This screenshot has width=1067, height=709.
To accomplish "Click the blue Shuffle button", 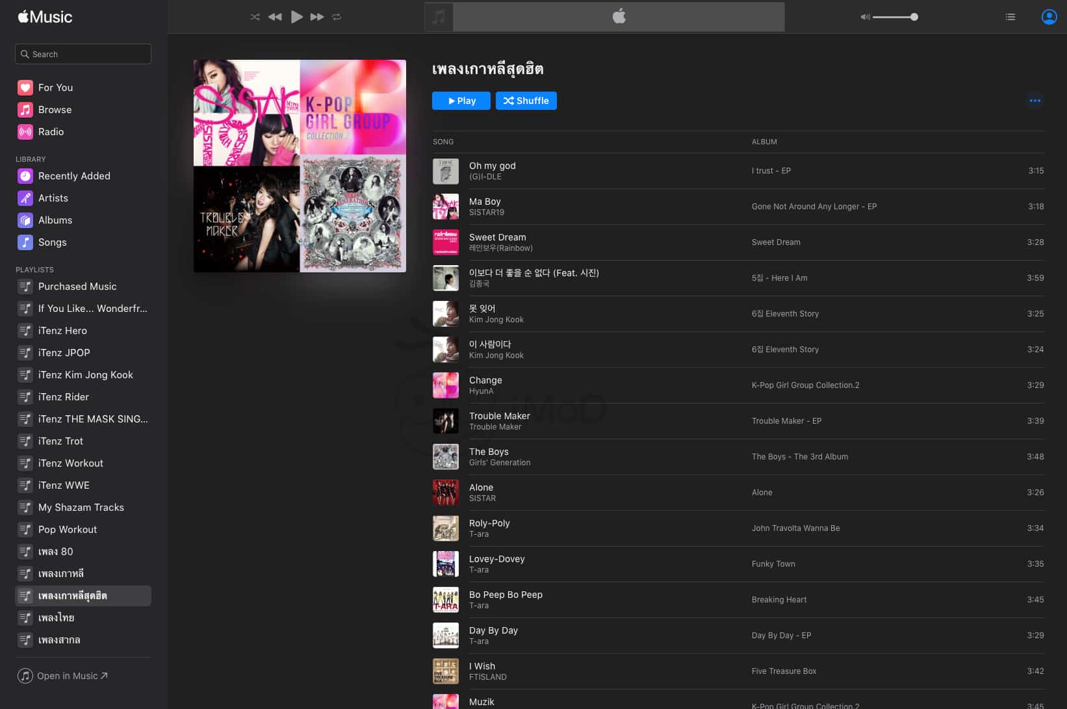I will click(526, 101).
